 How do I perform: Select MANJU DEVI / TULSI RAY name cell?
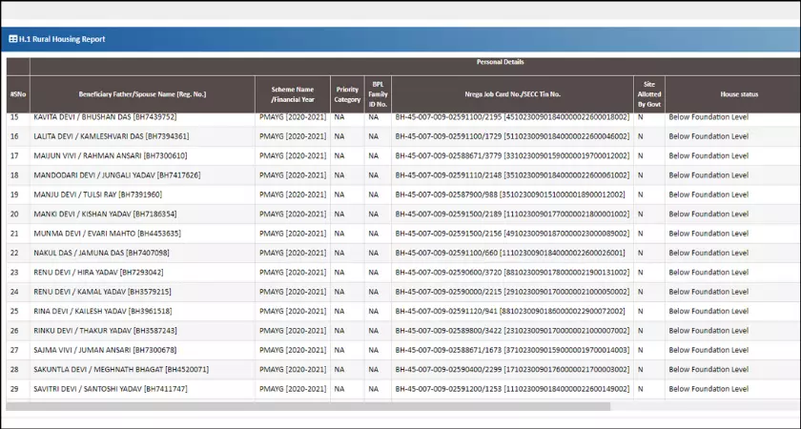pos(97,194)
